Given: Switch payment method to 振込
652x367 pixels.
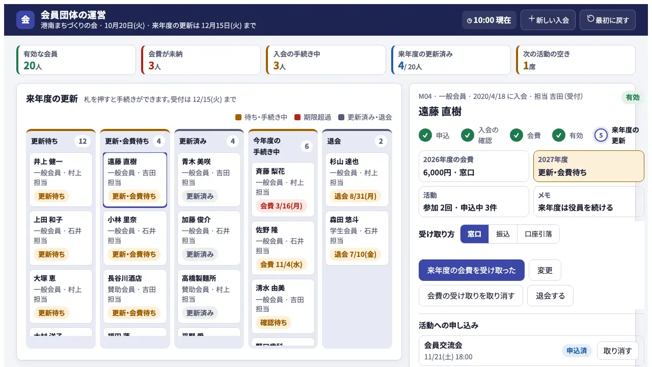Looking at the screenshot, I should tap(503, 234).
